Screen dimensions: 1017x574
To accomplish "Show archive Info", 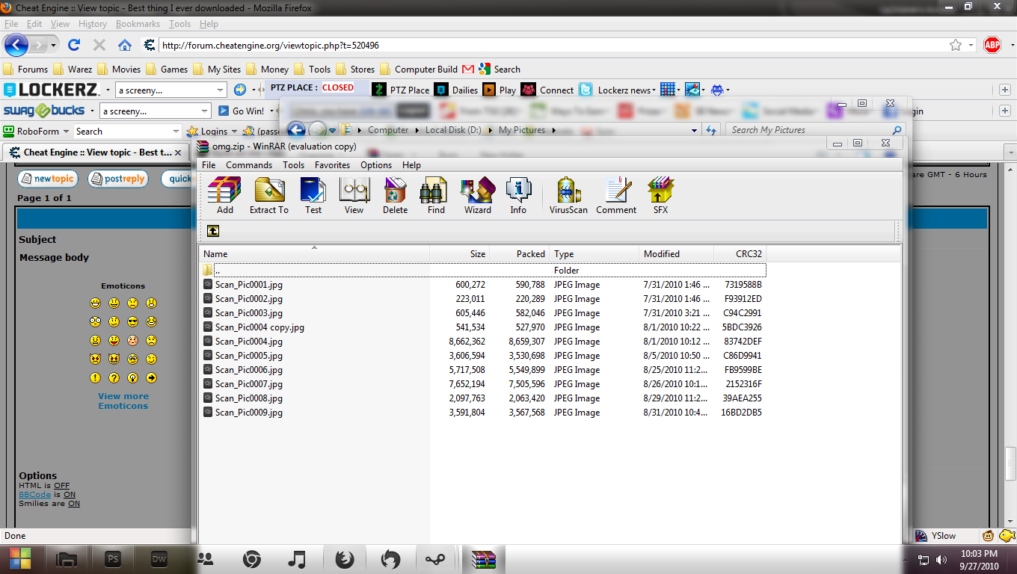I will [518, 196].
